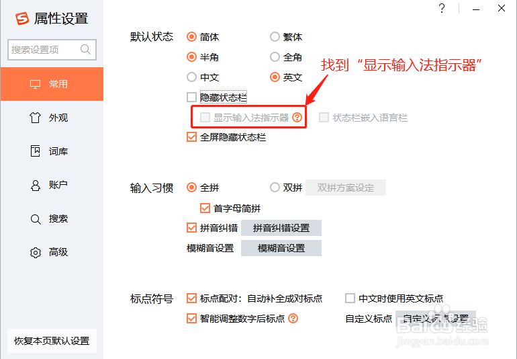Toggle the 拼音纠错 checkbox

[191, 227]
